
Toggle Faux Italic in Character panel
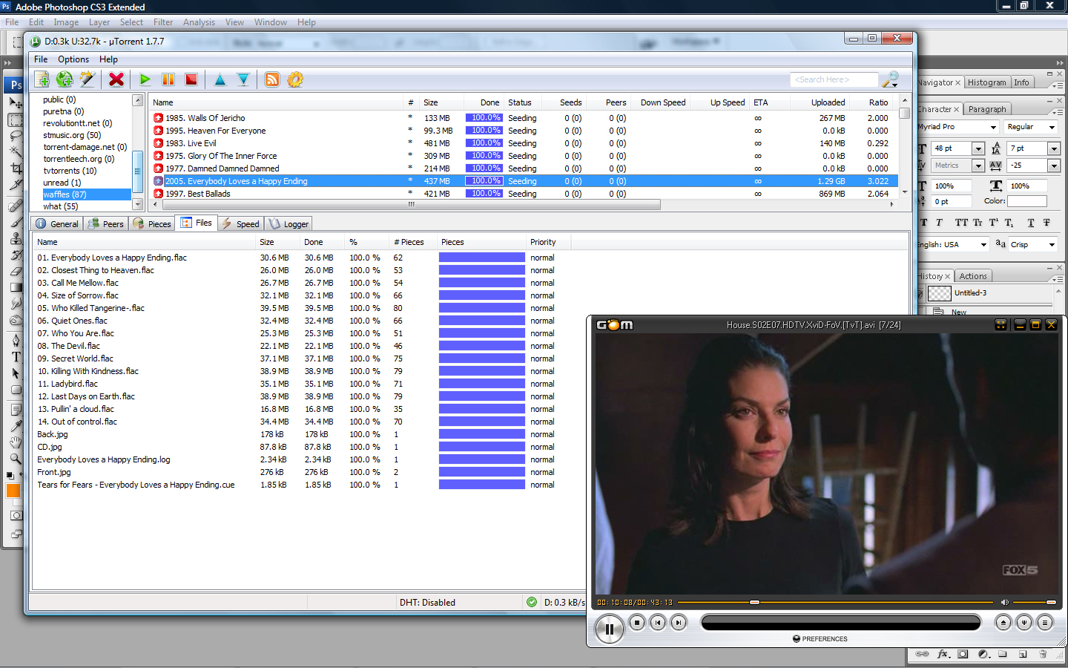click(939, 223)
